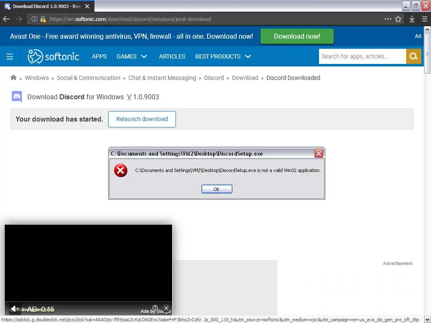Expand the GAMES dropdown
Image resolution: width=431 pixels, height=323 pixels.
click(x=132, y=56)
